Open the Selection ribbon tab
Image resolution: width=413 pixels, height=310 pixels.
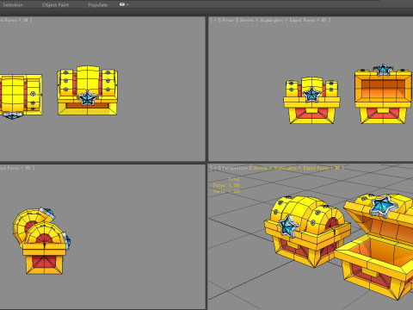pyautogui.click(x=13, y=5)
